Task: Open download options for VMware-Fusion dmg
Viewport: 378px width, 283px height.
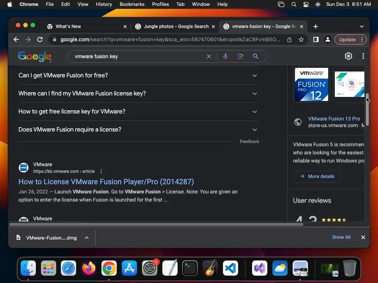Action: point(87,238)
